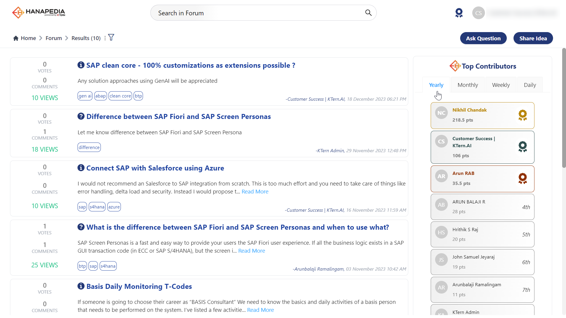
Task: Open the results filter funnel icon
Action: click(x=111, y=37)
